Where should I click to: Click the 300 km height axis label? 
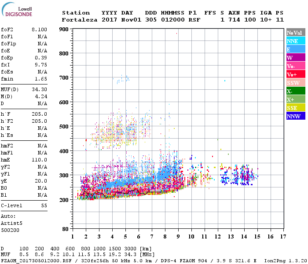pos(64,176)
